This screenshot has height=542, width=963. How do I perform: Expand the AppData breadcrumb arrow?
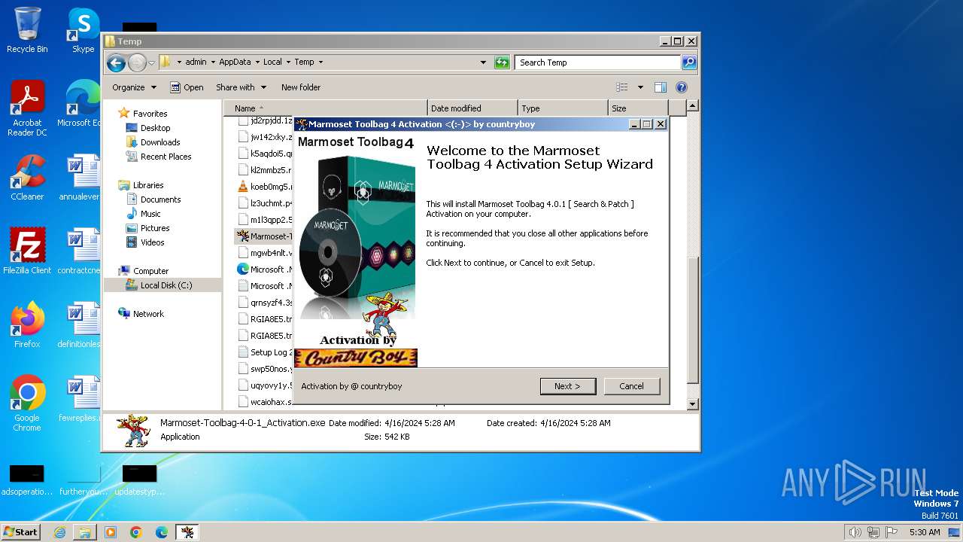(257, 62)
